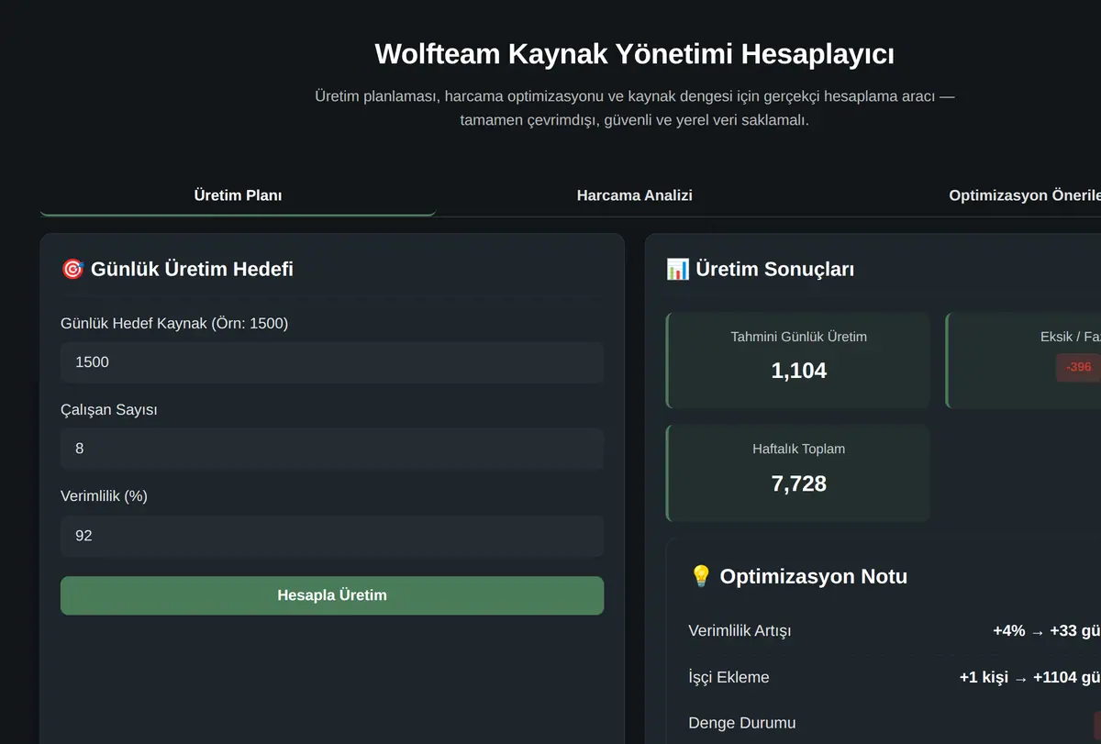This screenshot has height=744, width=1101.
Task: Switch to the Üretim Planı tab
Action: pos(238,195)
